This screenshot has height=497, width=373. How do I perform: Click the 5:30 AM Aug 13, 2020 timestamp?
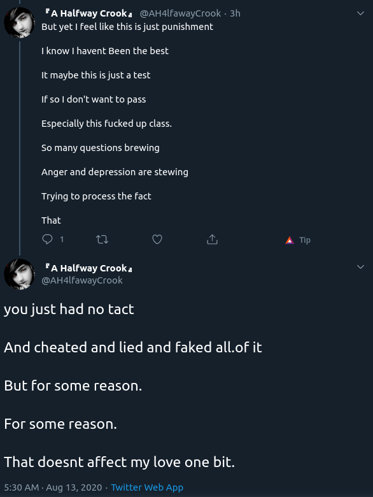click(53, 487)
